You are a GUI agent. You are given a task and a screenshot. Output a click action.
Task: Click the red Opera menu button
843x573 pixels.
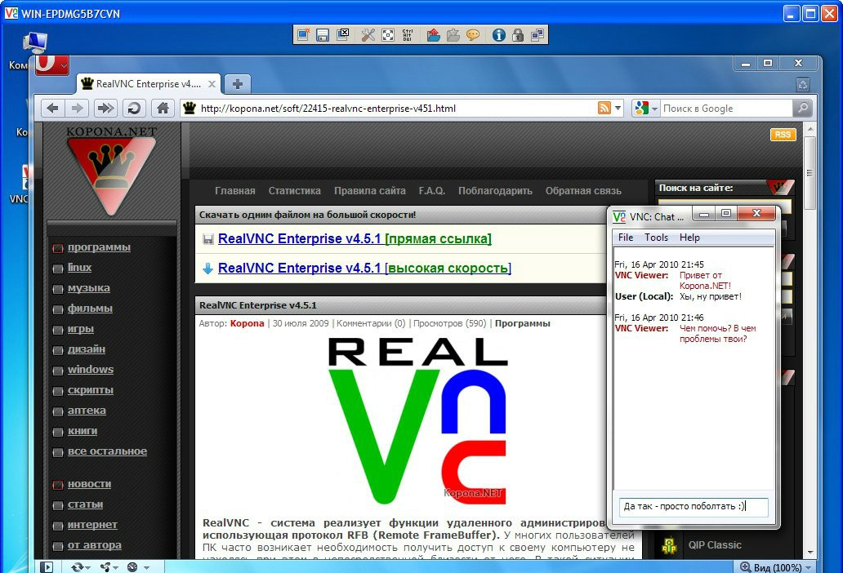(x=52, y=64)
